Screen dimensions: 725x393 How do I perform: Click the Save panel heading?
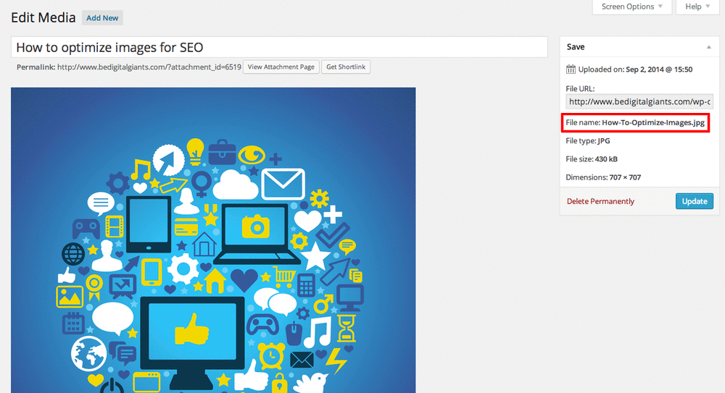tap(576, 47)
